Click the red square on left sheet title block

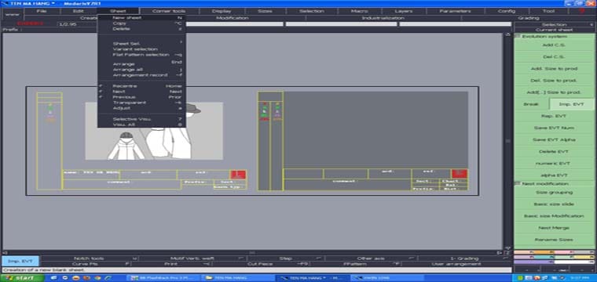[238, 175]
